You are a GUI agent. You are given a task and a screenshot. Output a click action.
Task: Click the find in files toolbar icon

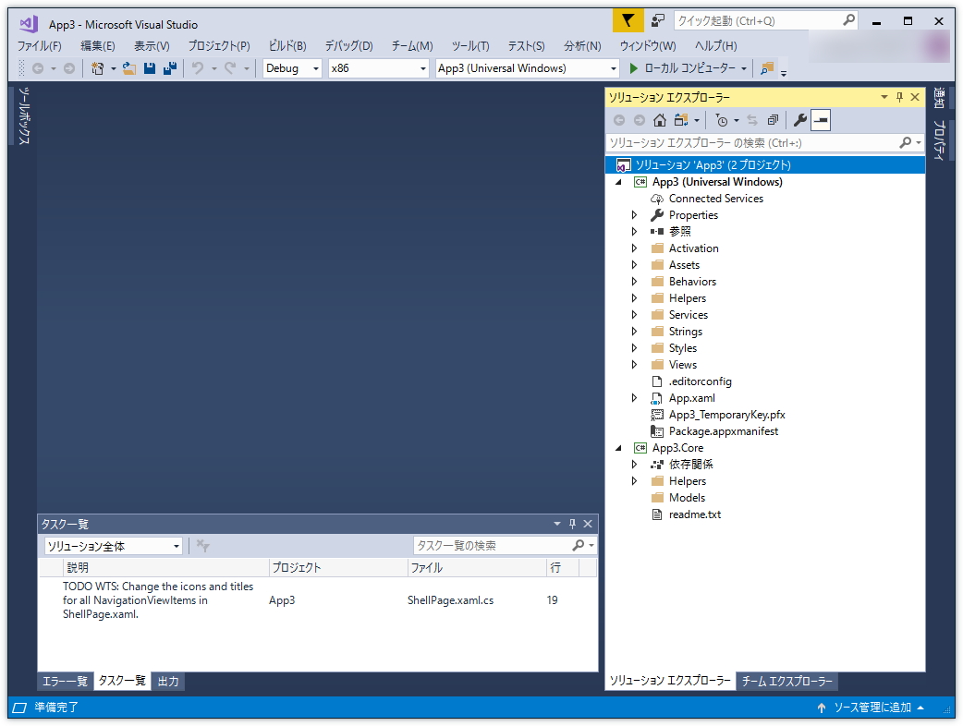[767, 68]
